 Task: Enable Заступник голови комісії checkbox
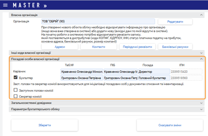click(x=16, y=90)
